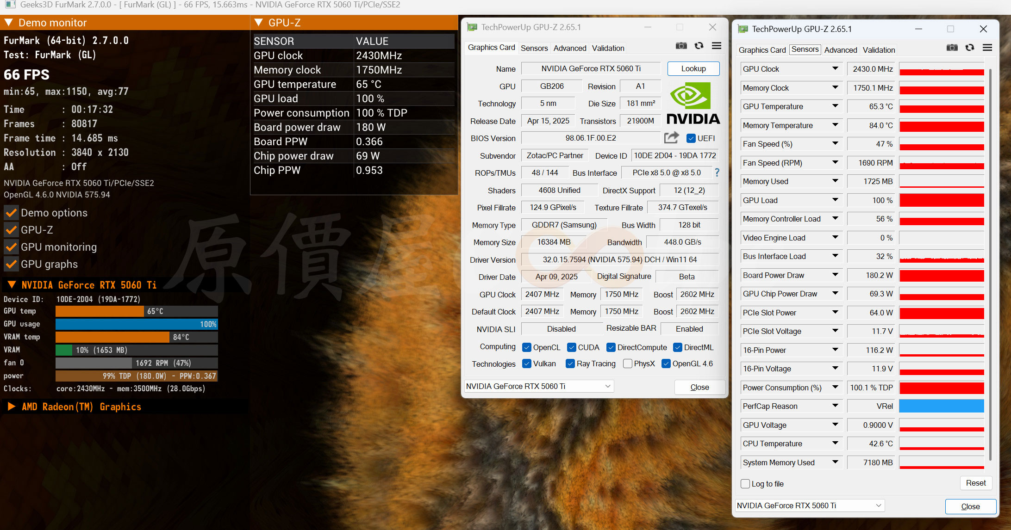Open CPU Temperature sensor dropdown arrow
1011x530 pixels.
point(835,443)
